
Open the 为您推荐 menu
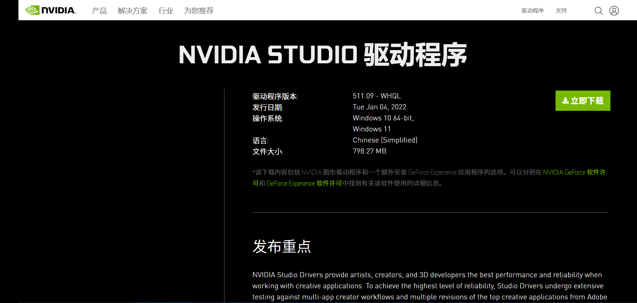click(x=199, y=11)
